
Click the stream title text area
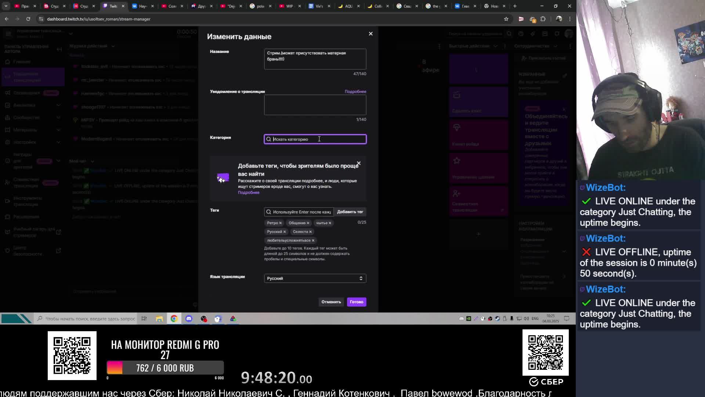coord(315,59)
